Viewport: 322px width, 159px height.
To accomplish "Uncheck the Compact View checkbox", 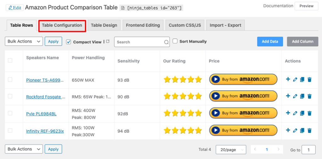I will (x=69, y=42).
